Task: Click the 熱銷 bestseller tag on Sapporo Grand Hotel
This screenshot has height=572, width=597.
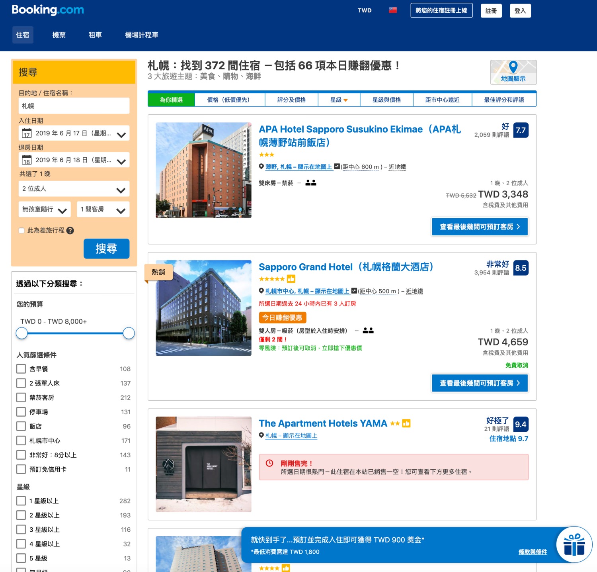Action: [158, 272]
